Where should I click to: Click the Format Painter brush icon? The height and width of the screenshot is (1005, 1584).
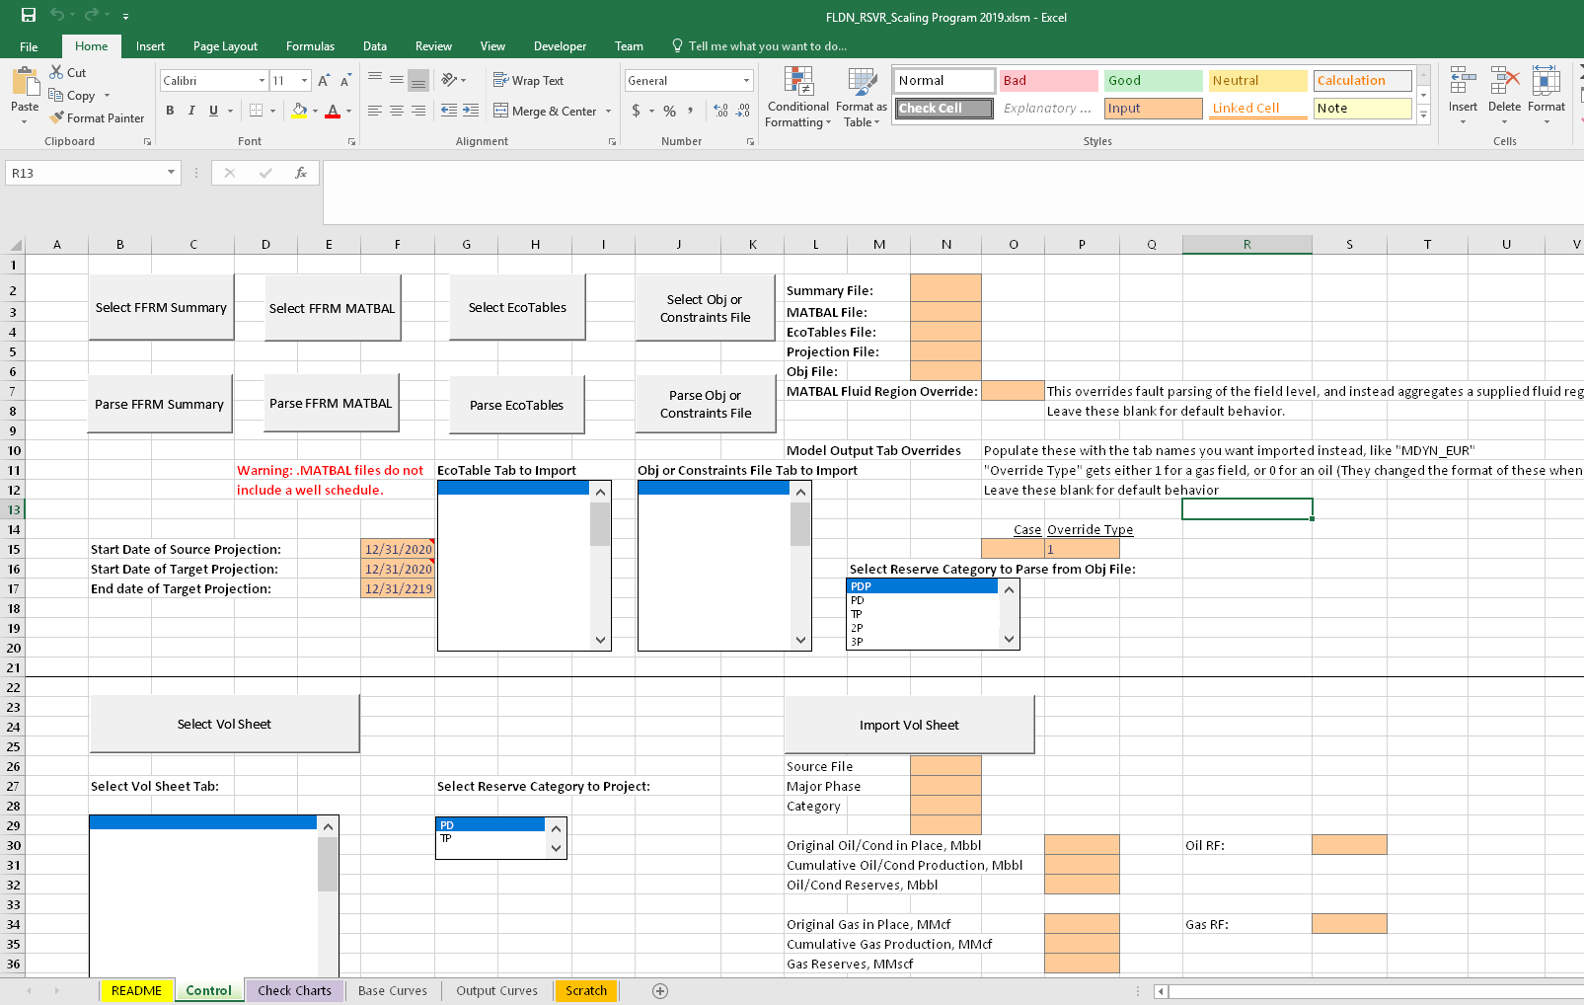[x=57, y=117]
